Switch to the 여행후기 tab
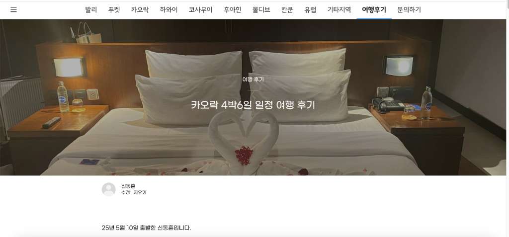The width and height of the screenshot is (509, 237). click(x=374, y=10)
